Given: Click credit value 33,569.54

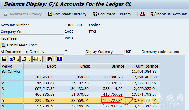Looking at the screenshot, I should point(80,100).
